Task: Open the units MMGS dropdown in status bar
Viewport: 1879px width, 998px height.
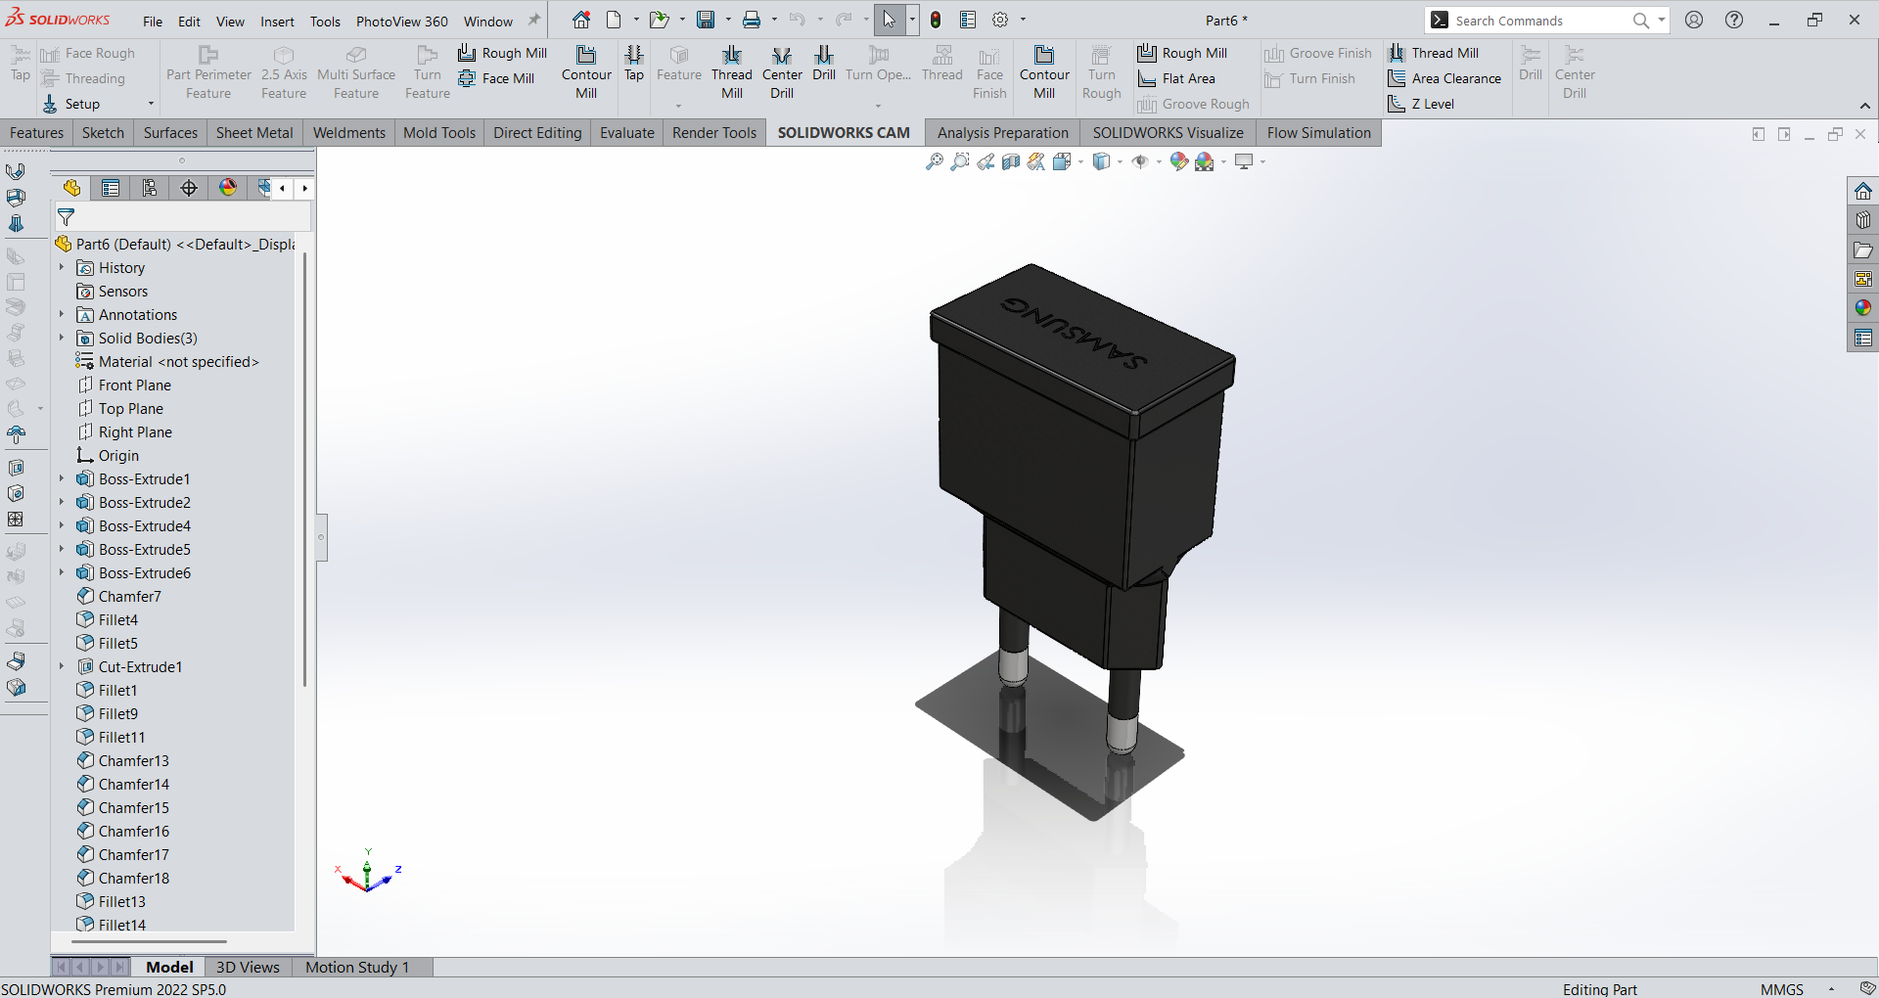Action: point(1831,989)
